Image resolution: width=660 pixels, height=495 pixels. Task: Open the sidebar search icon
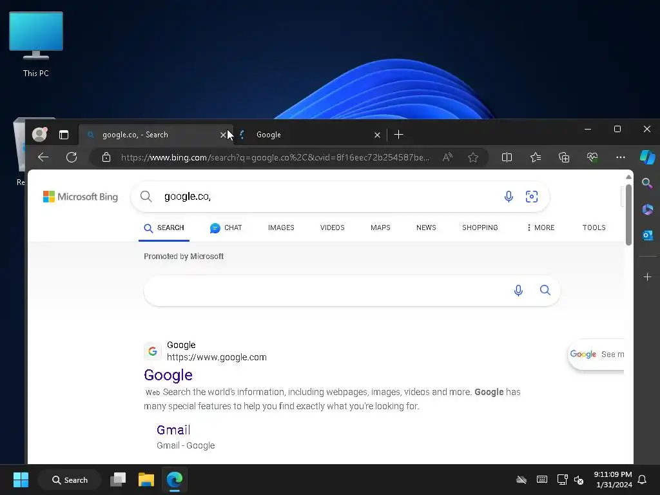(x=647, y=183)
